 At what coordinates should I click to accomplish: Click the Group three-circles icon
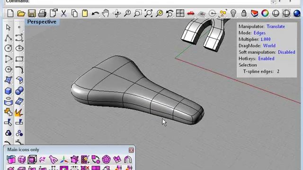pos(9,133)
